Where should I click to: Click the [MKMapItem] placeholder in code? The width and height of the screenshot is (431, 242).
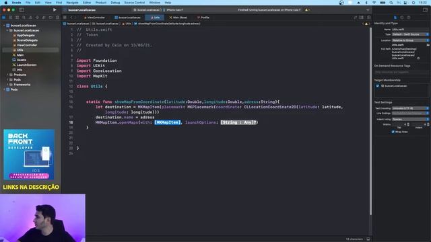coord(168,122)
